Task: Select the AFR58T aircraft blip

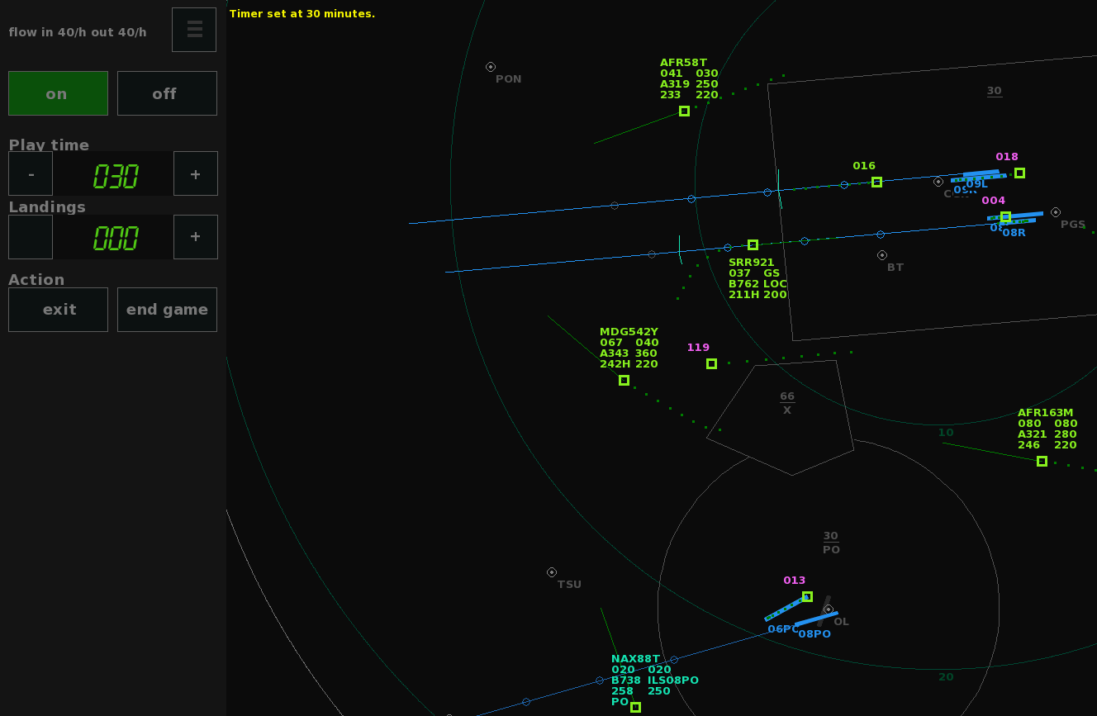Action: (x=684, y=111)
